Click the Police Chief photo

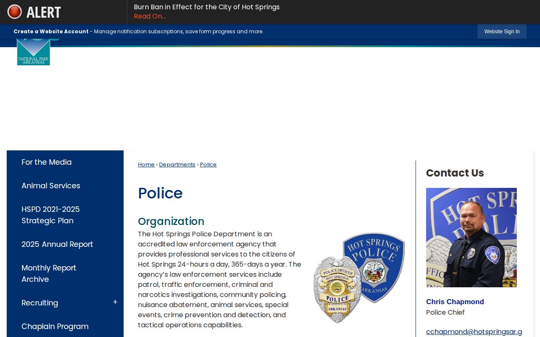471,238
